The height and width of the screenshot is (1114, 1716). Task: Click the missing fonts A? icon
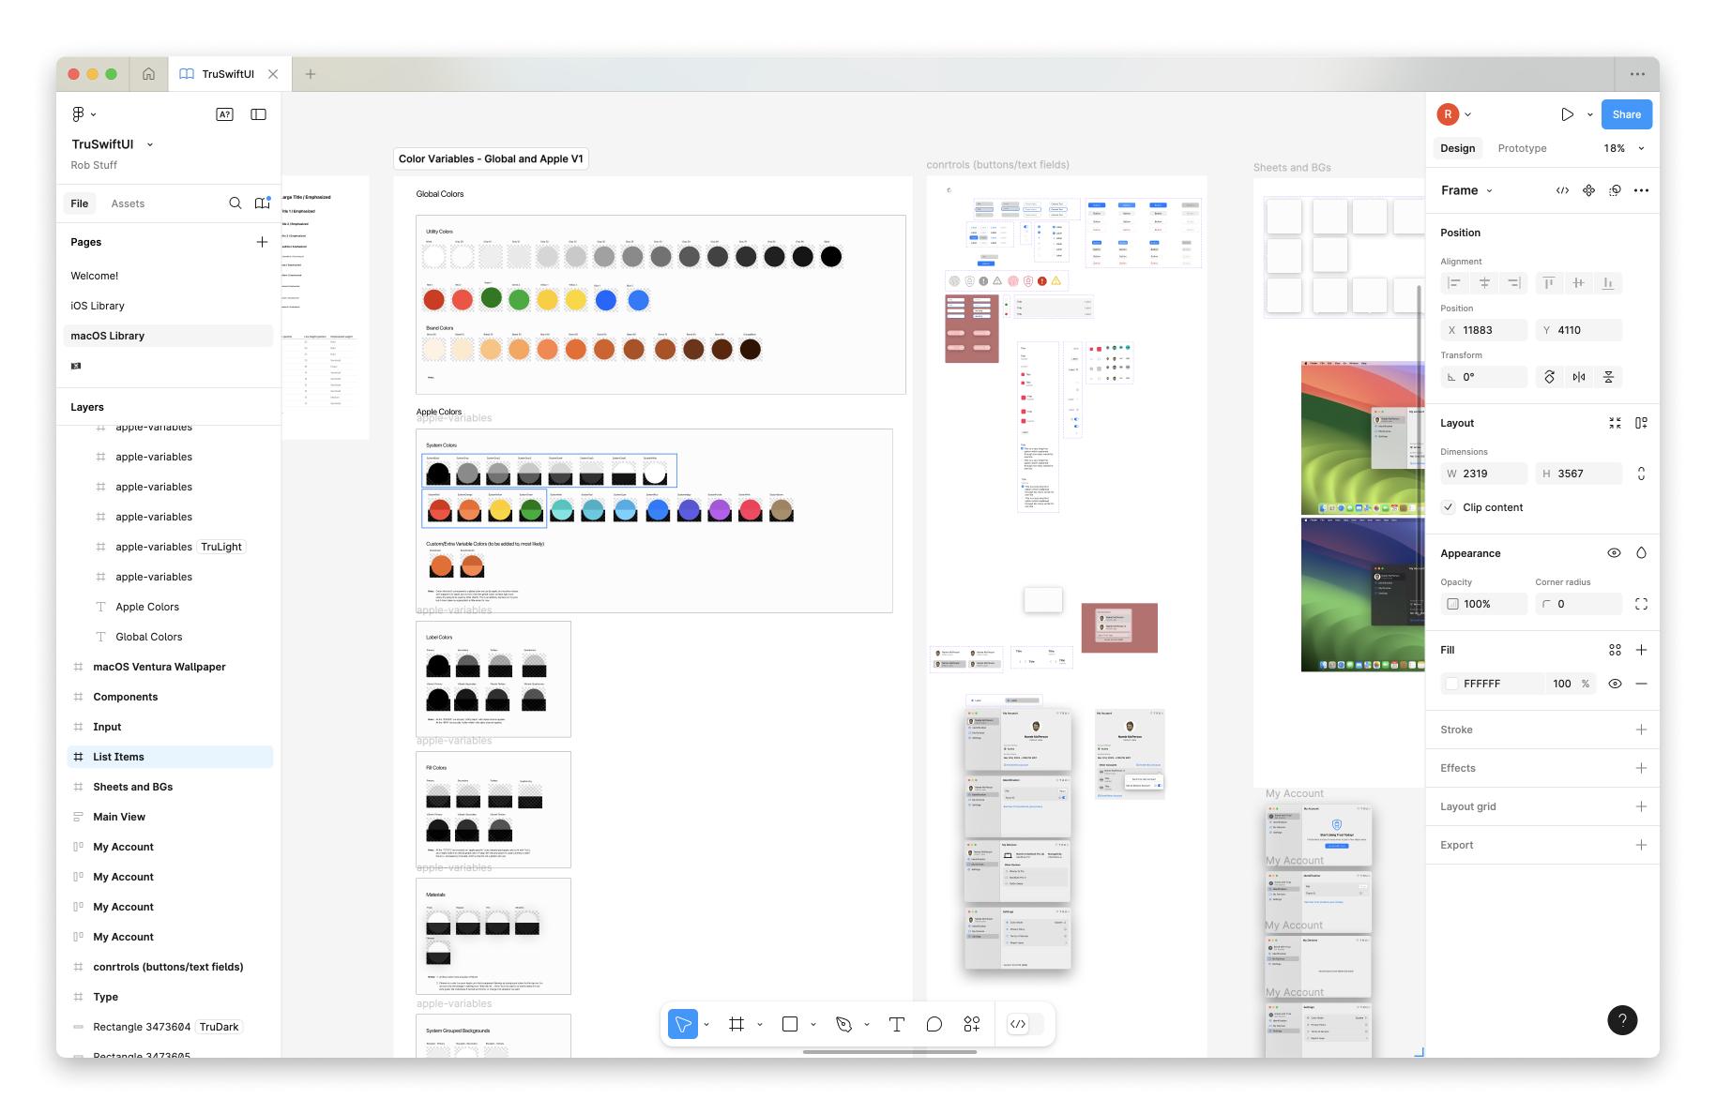(224, 114)
